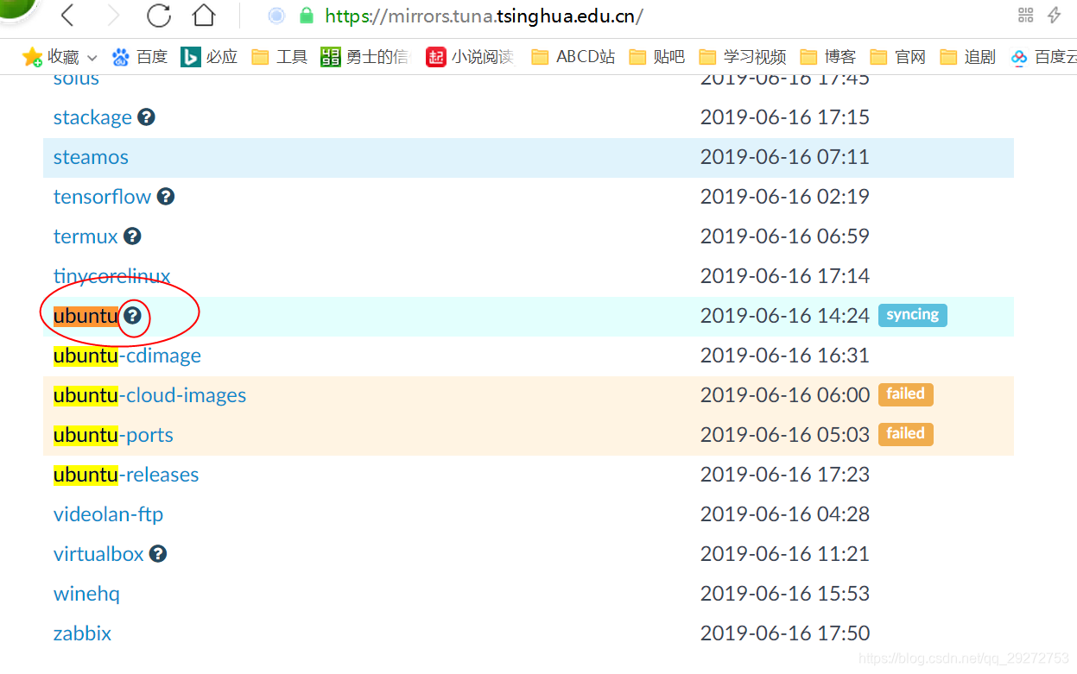Open the ubuntu-cloud-images mirror link
1077x674 pixels.
click(149, 395)
